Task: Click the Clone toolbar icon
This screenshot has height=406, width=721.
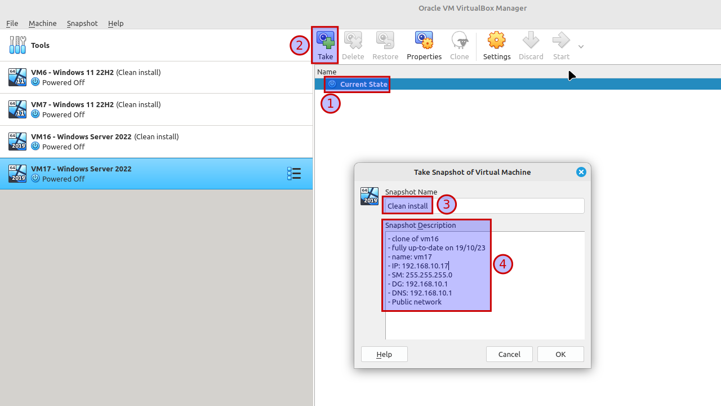Action: tap(460, 40)
